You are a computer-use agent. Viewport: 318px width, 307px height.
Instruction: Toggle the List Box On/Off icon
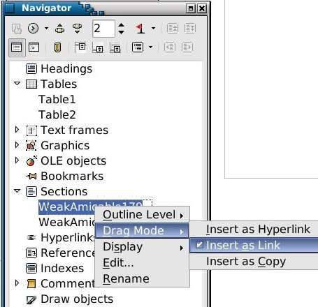coord(17,47)
